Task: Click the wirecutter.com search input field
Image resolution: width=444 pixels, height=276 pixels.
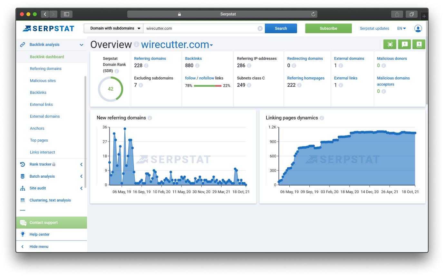Action: coord(200,28)
